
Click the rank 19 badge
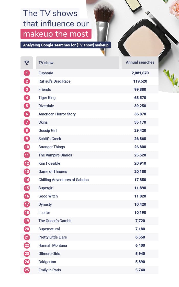[27, 221]
